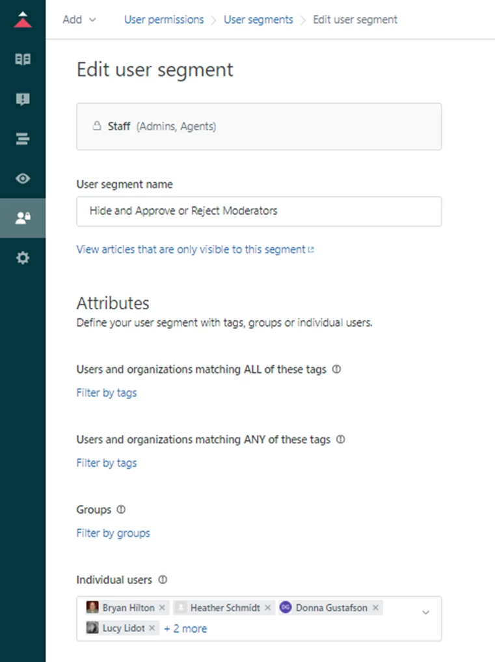Screen dimensions: 495x662
Task: Open the Staff user type selector
Action: (x=259, y=126)
